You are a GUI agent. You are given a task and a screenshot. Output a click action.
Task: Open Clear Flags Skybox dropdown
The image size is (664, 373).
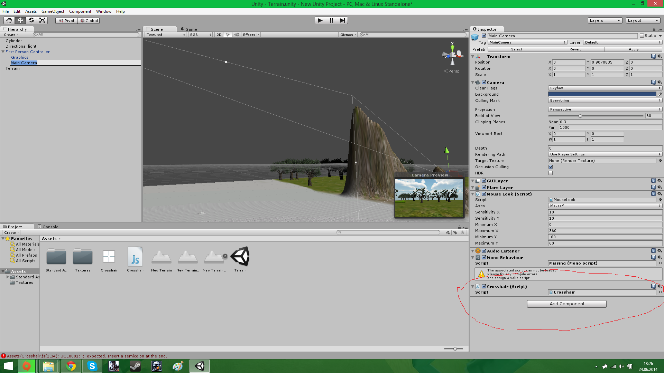tap(605, 88)
